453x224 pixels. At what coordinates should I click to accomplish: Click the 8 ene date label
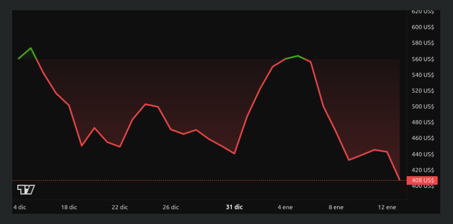[336, 208]
